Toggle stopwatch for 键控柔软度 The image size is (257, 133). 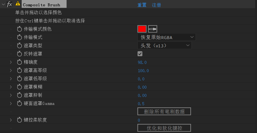coord(19,120)
